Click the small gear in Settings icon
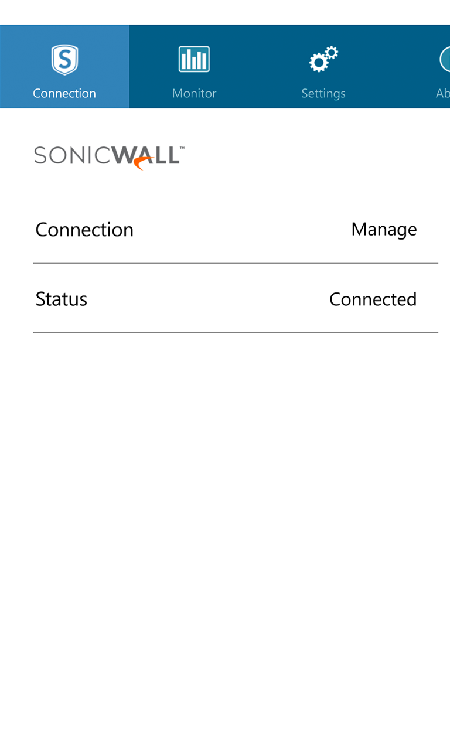 coord(332,53)
